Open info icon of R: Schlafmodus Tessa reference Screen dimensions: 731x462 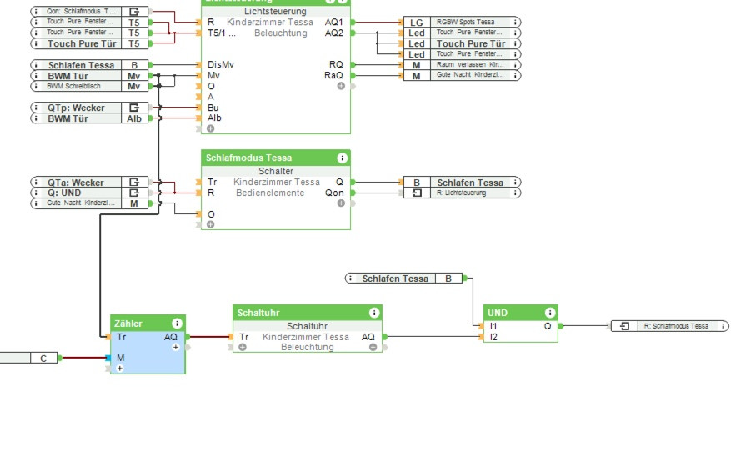pyautogui.click(x=723, y=326)
